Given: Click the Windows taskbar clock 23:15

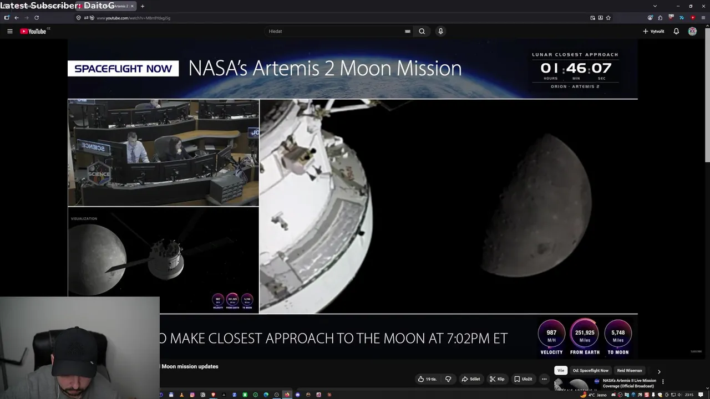Looking at the screenshot, I should tap(689, 395).
